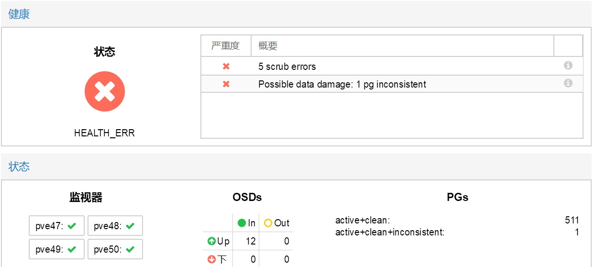Select the pve48 monitor box

pyautogui.click(x=115, y=226)
